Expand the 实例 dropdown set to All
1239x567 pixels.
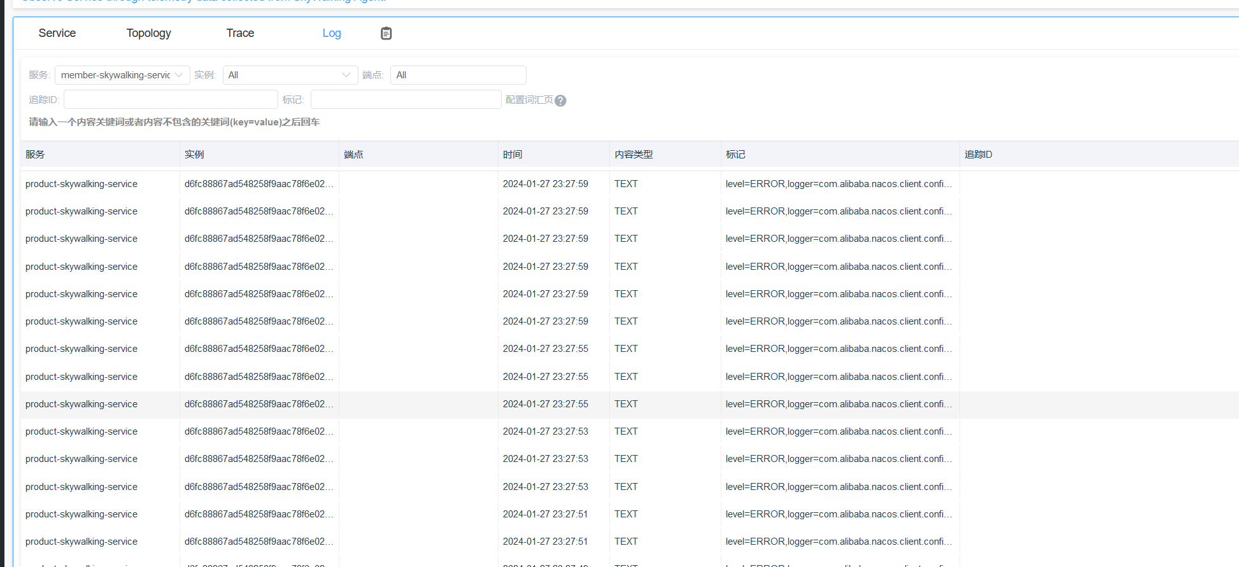coord(290,75)
